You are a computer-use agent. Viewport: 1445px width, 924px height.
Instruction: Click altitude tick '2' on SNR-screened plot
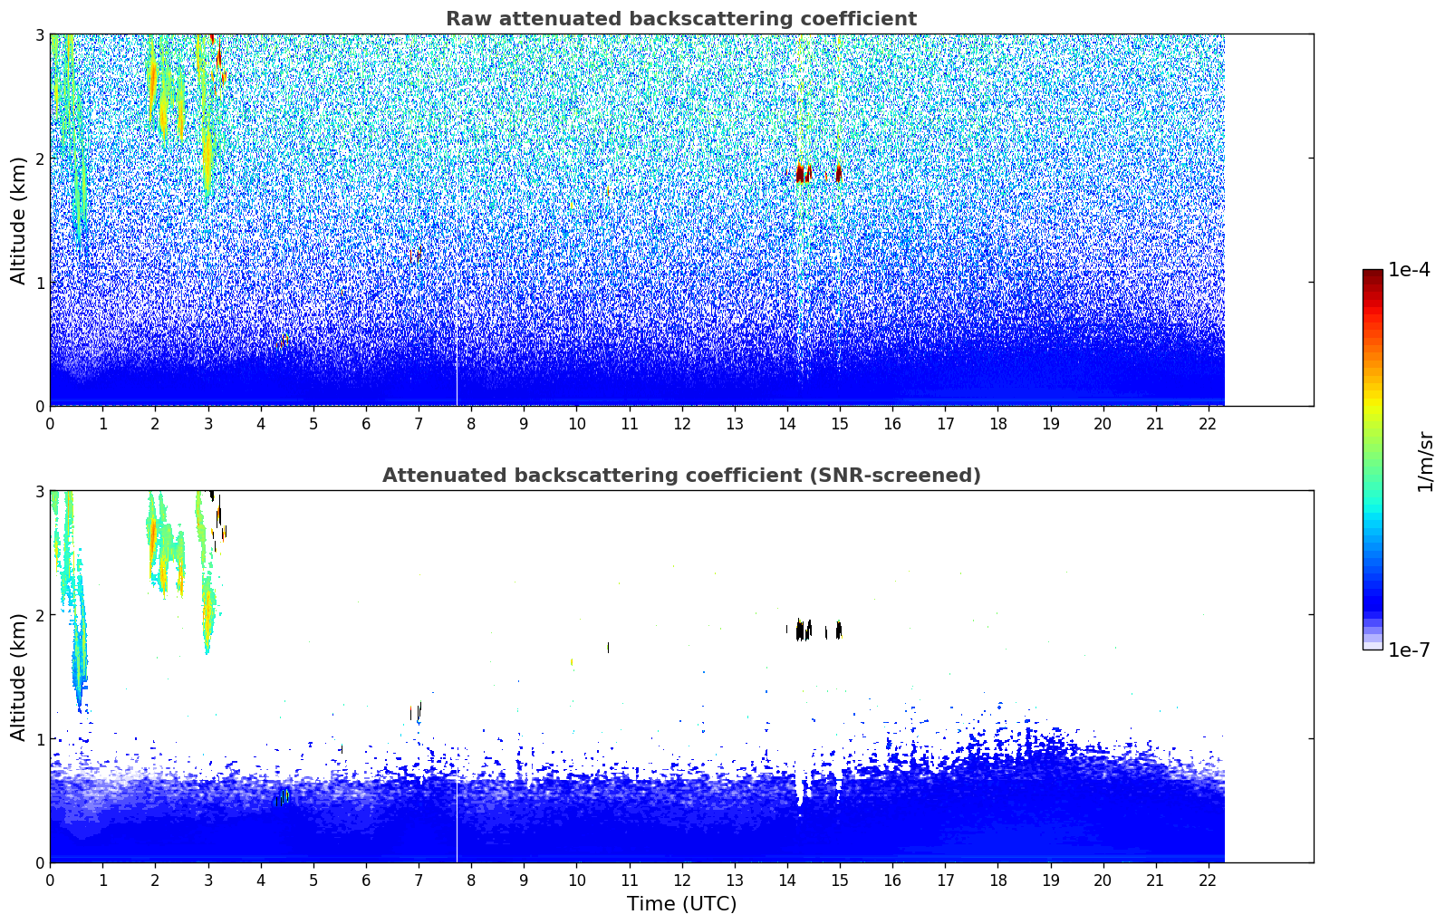click(x=40, y=615)
